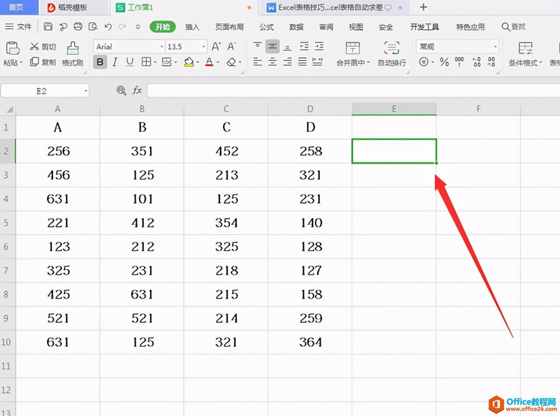Increase indent in ribbon

tap(319, 46)
